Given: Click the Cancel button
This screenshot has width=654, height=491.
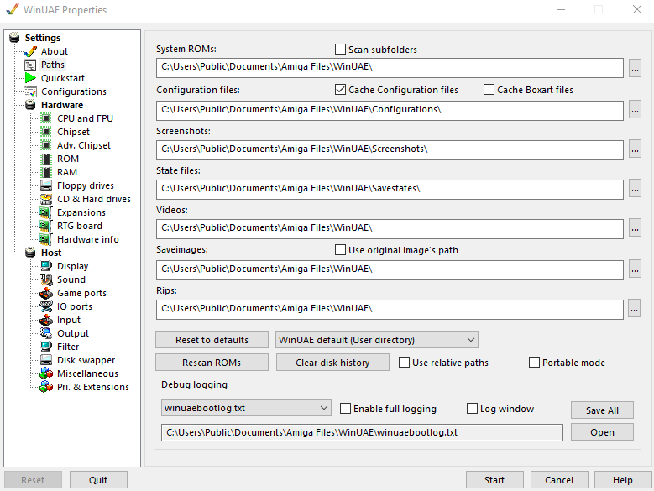Looking at the screenshot, I should (559, 480).
